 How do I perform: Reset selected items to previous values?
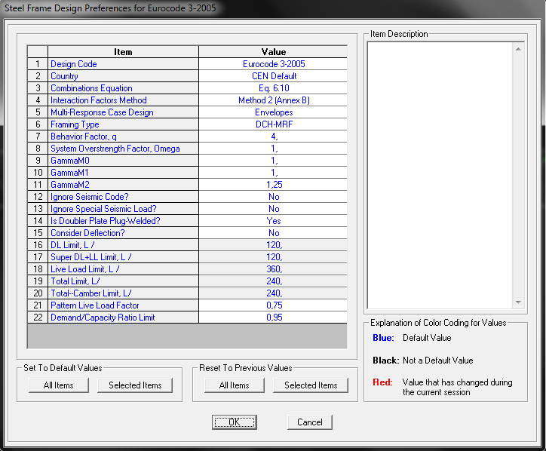[x=311, y=385]
